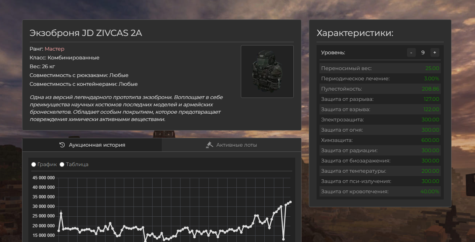Click the 200.00 temperature protection value
Screen dimensions: 475x242
point(431,171)
